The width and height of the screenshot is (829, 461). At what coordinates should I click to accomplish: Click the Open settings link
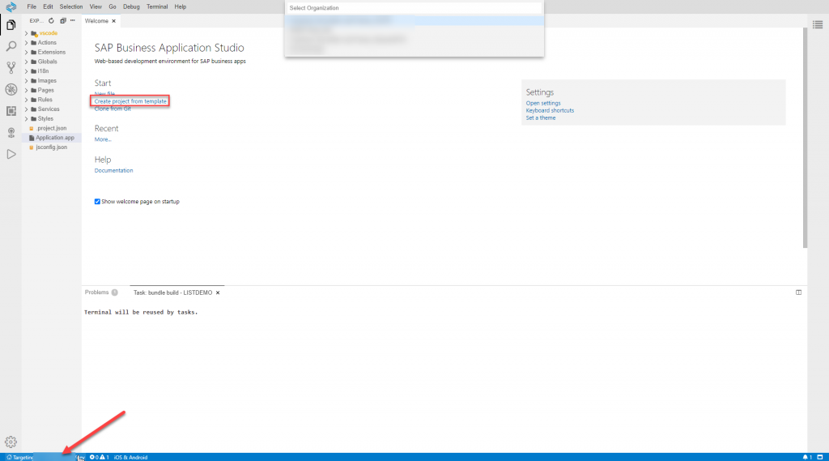(543, 103)
